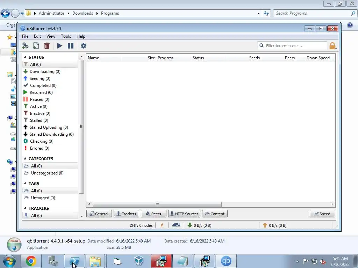Sort torrents by Progress column

click(x=173, y=58)
